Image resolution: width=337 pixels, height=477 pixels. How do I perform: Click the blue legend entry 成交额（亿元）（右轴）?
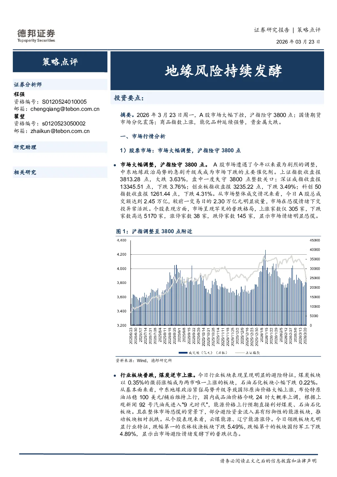203,353
